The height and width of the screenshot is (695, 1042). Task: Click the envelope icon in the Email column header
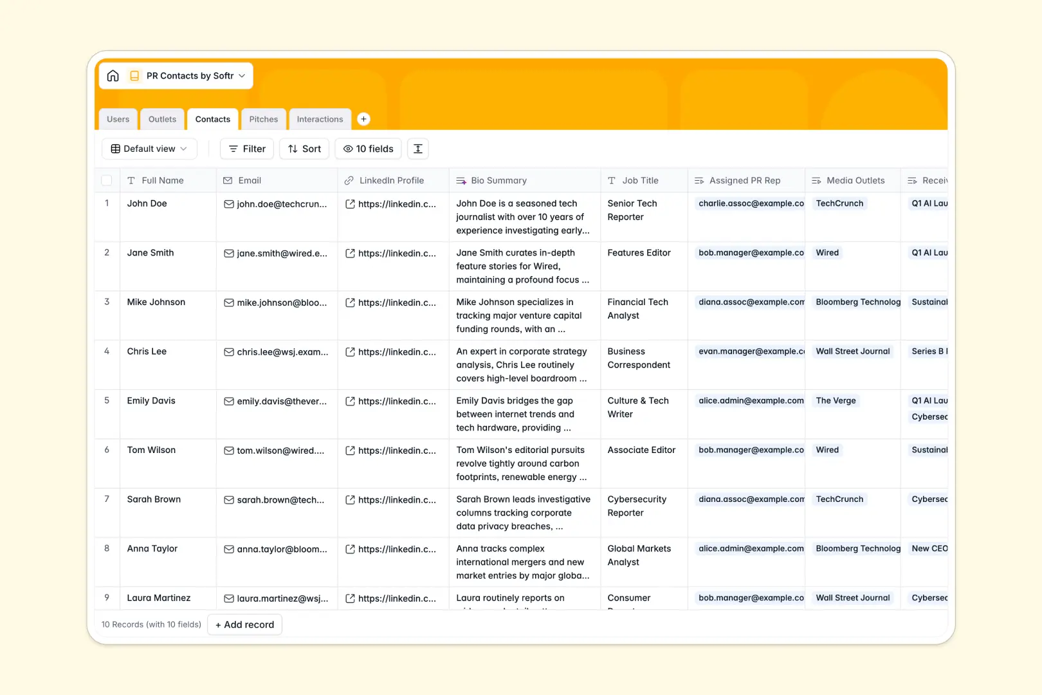(x=227, y=180)
